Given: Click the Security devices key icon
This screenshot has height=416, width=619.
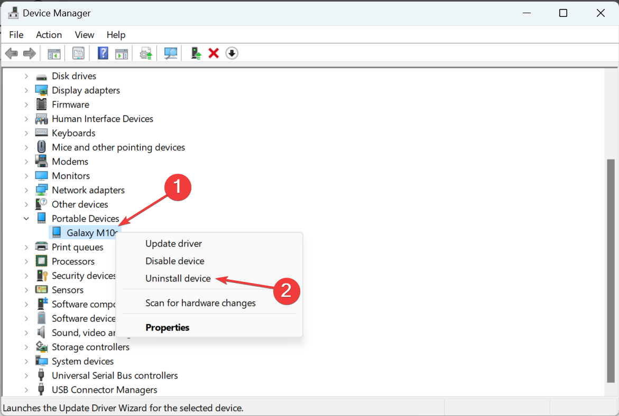Looking at the screenshot, I should [x=41, y=275].
